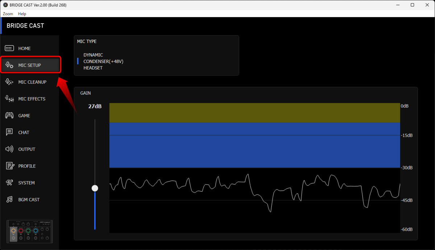Image resolution: width=435 pixels, height=250 pixels.
Task: Click the Bridge Cast device thumbnail image
Action: (x=30, y=231)
